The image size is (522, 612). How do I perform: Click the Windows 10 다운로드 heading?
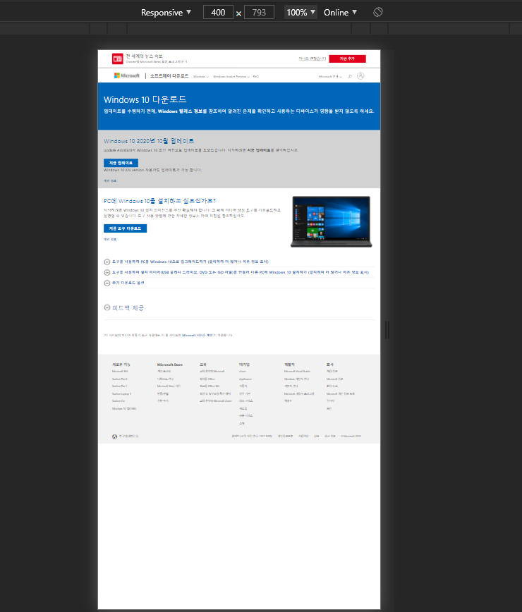coord(145,99)
